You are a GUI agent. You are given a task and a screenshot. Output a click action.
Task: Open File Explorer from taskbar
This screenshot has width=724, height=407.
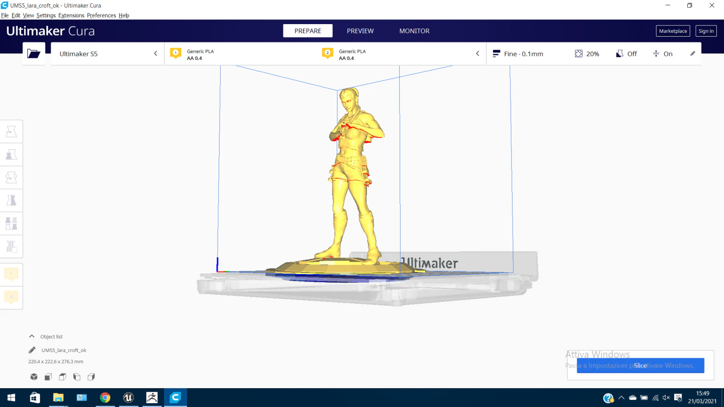(58, 398)
